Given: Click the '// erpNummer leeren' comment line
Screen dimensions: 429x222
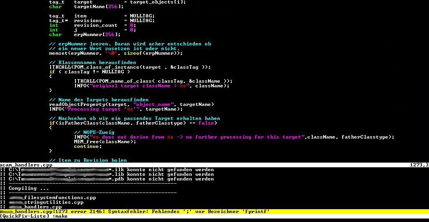Looking at the screenshot, I should coord(130,44).
